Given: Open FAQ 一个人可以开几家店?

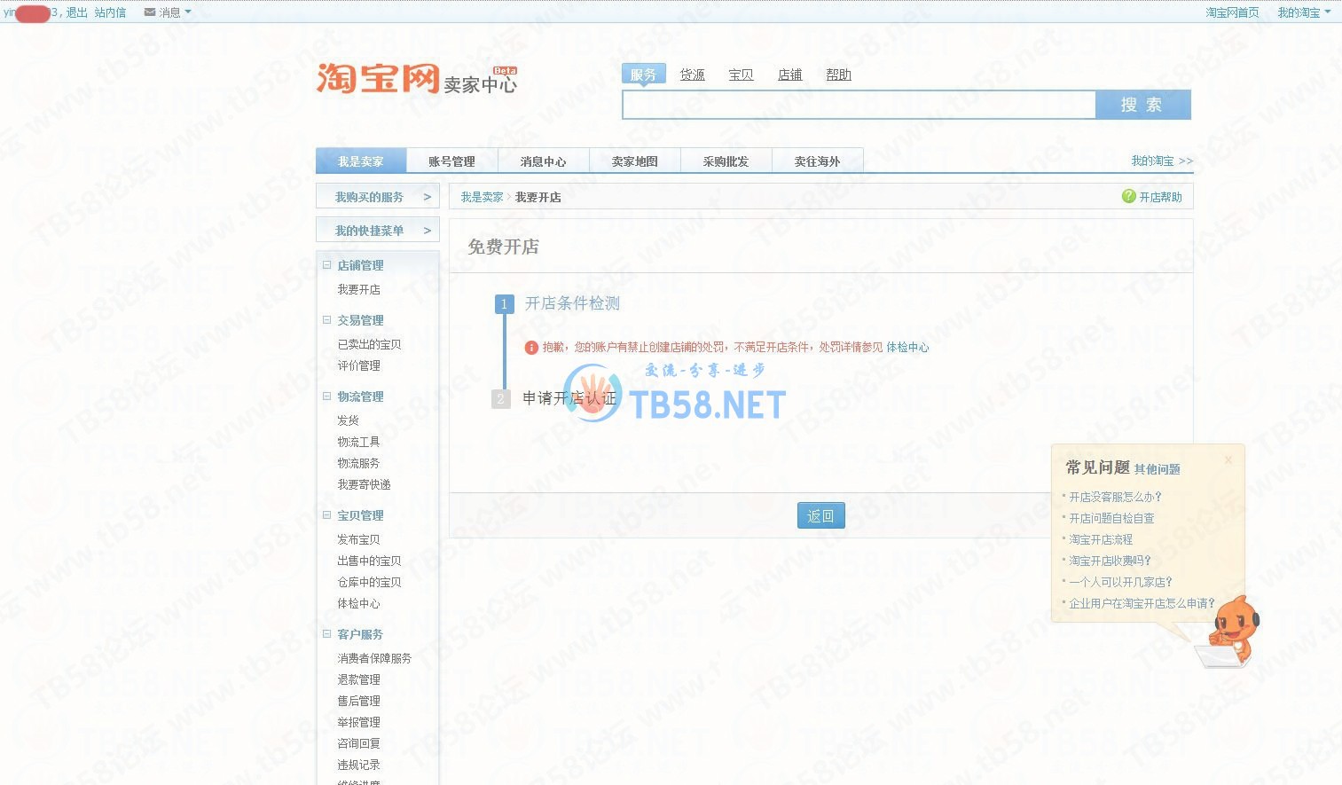Looking at the screenshot, I should 1120,582.
